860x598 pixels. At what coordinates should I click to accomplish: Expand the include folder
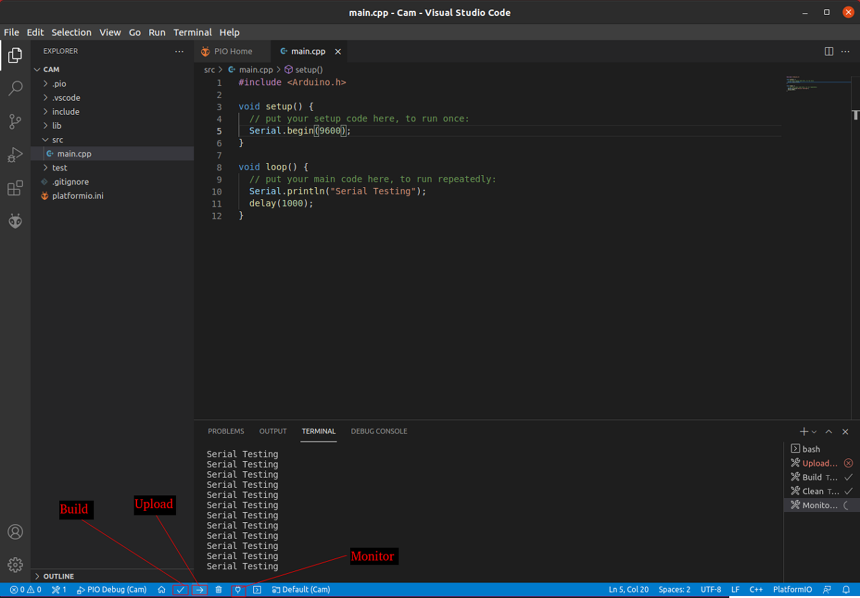point(112,111)
